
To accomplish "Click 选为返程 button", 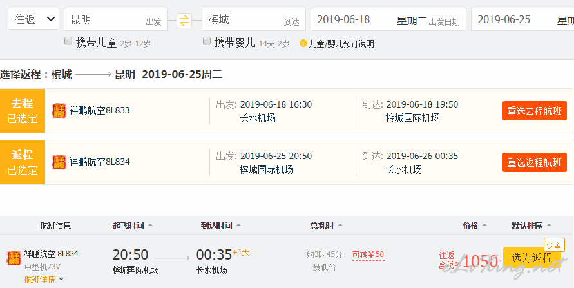I will coord(532,258).
